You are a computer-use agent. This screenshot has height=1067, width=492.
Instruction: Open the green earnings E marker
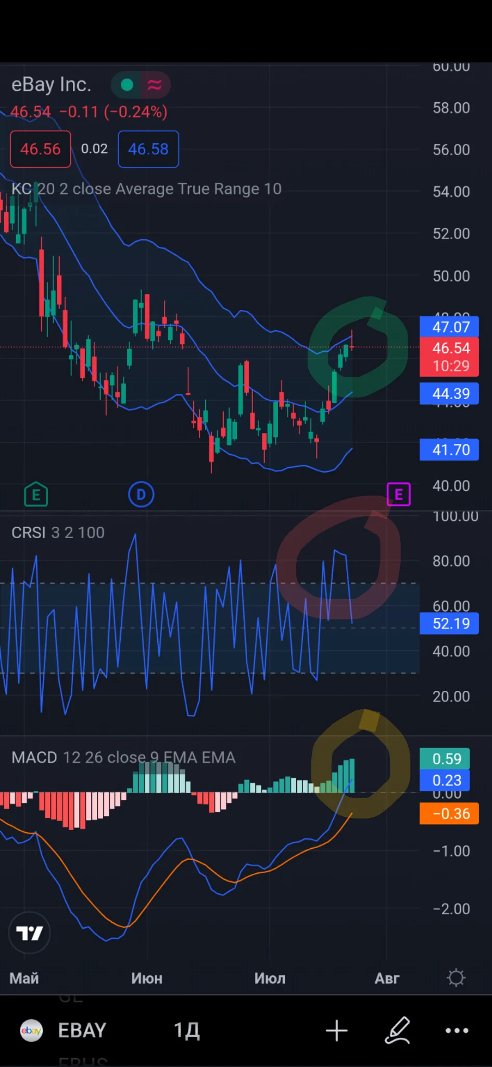pyautogui.click(x=36, y=494)
